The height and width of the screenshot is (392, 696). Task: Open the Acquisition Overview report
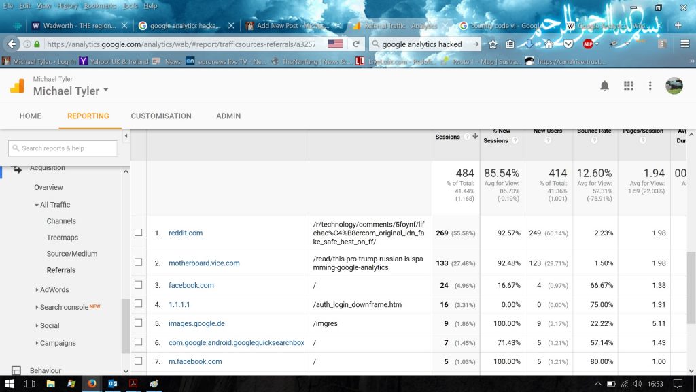48,188
